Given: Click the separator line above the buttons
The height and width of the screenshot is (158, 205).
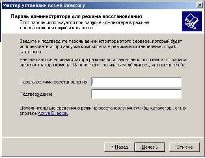Looking at the screenshot, I should (103, 137).
